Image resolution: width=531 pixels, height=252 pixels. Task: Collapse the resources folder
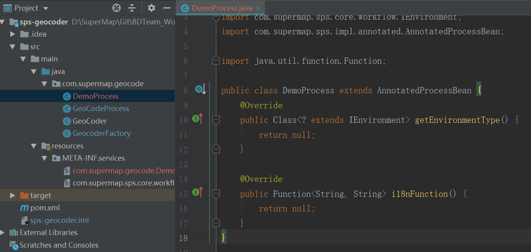click(34, 146)
